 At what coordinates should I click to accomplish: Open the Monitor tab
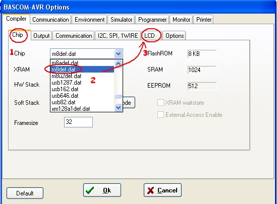coord(182,20)
